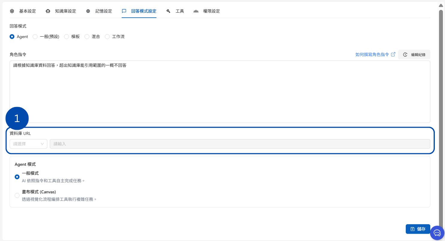Click the robot icon beside 知識庫設定
The image size is (445, 241).
pyautogui.click(x=48, y=11)
